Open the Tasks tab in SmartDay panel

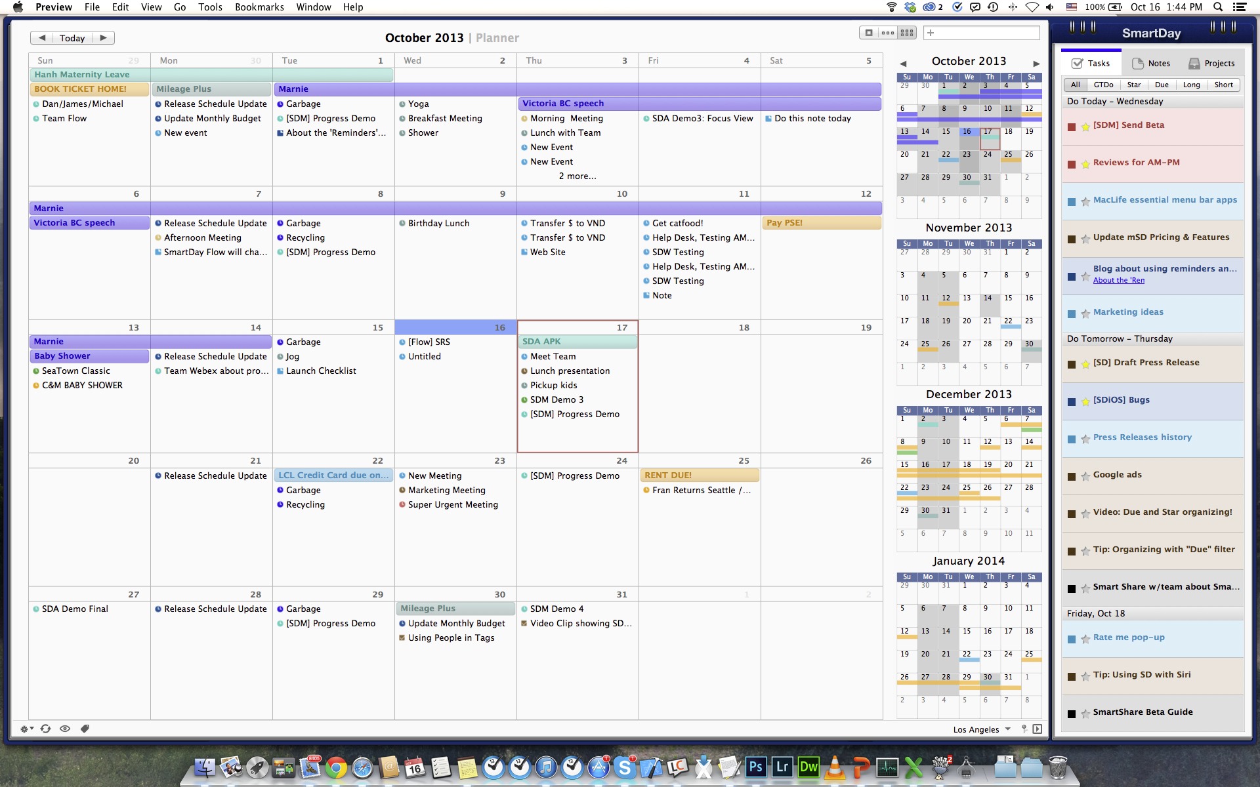(x=1091, y=64)
